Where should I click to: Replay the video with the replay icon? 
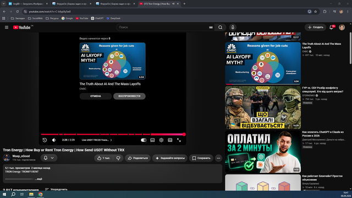pyautogui.click(x=45, y=140)
